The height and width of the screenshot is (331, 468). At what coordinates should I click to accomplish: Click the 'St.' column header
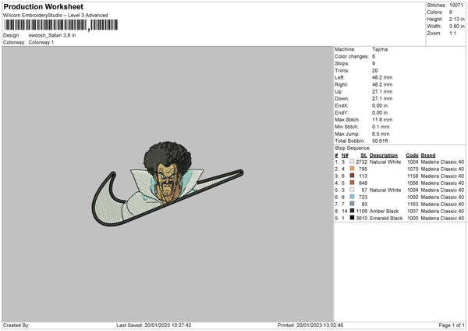363,155
